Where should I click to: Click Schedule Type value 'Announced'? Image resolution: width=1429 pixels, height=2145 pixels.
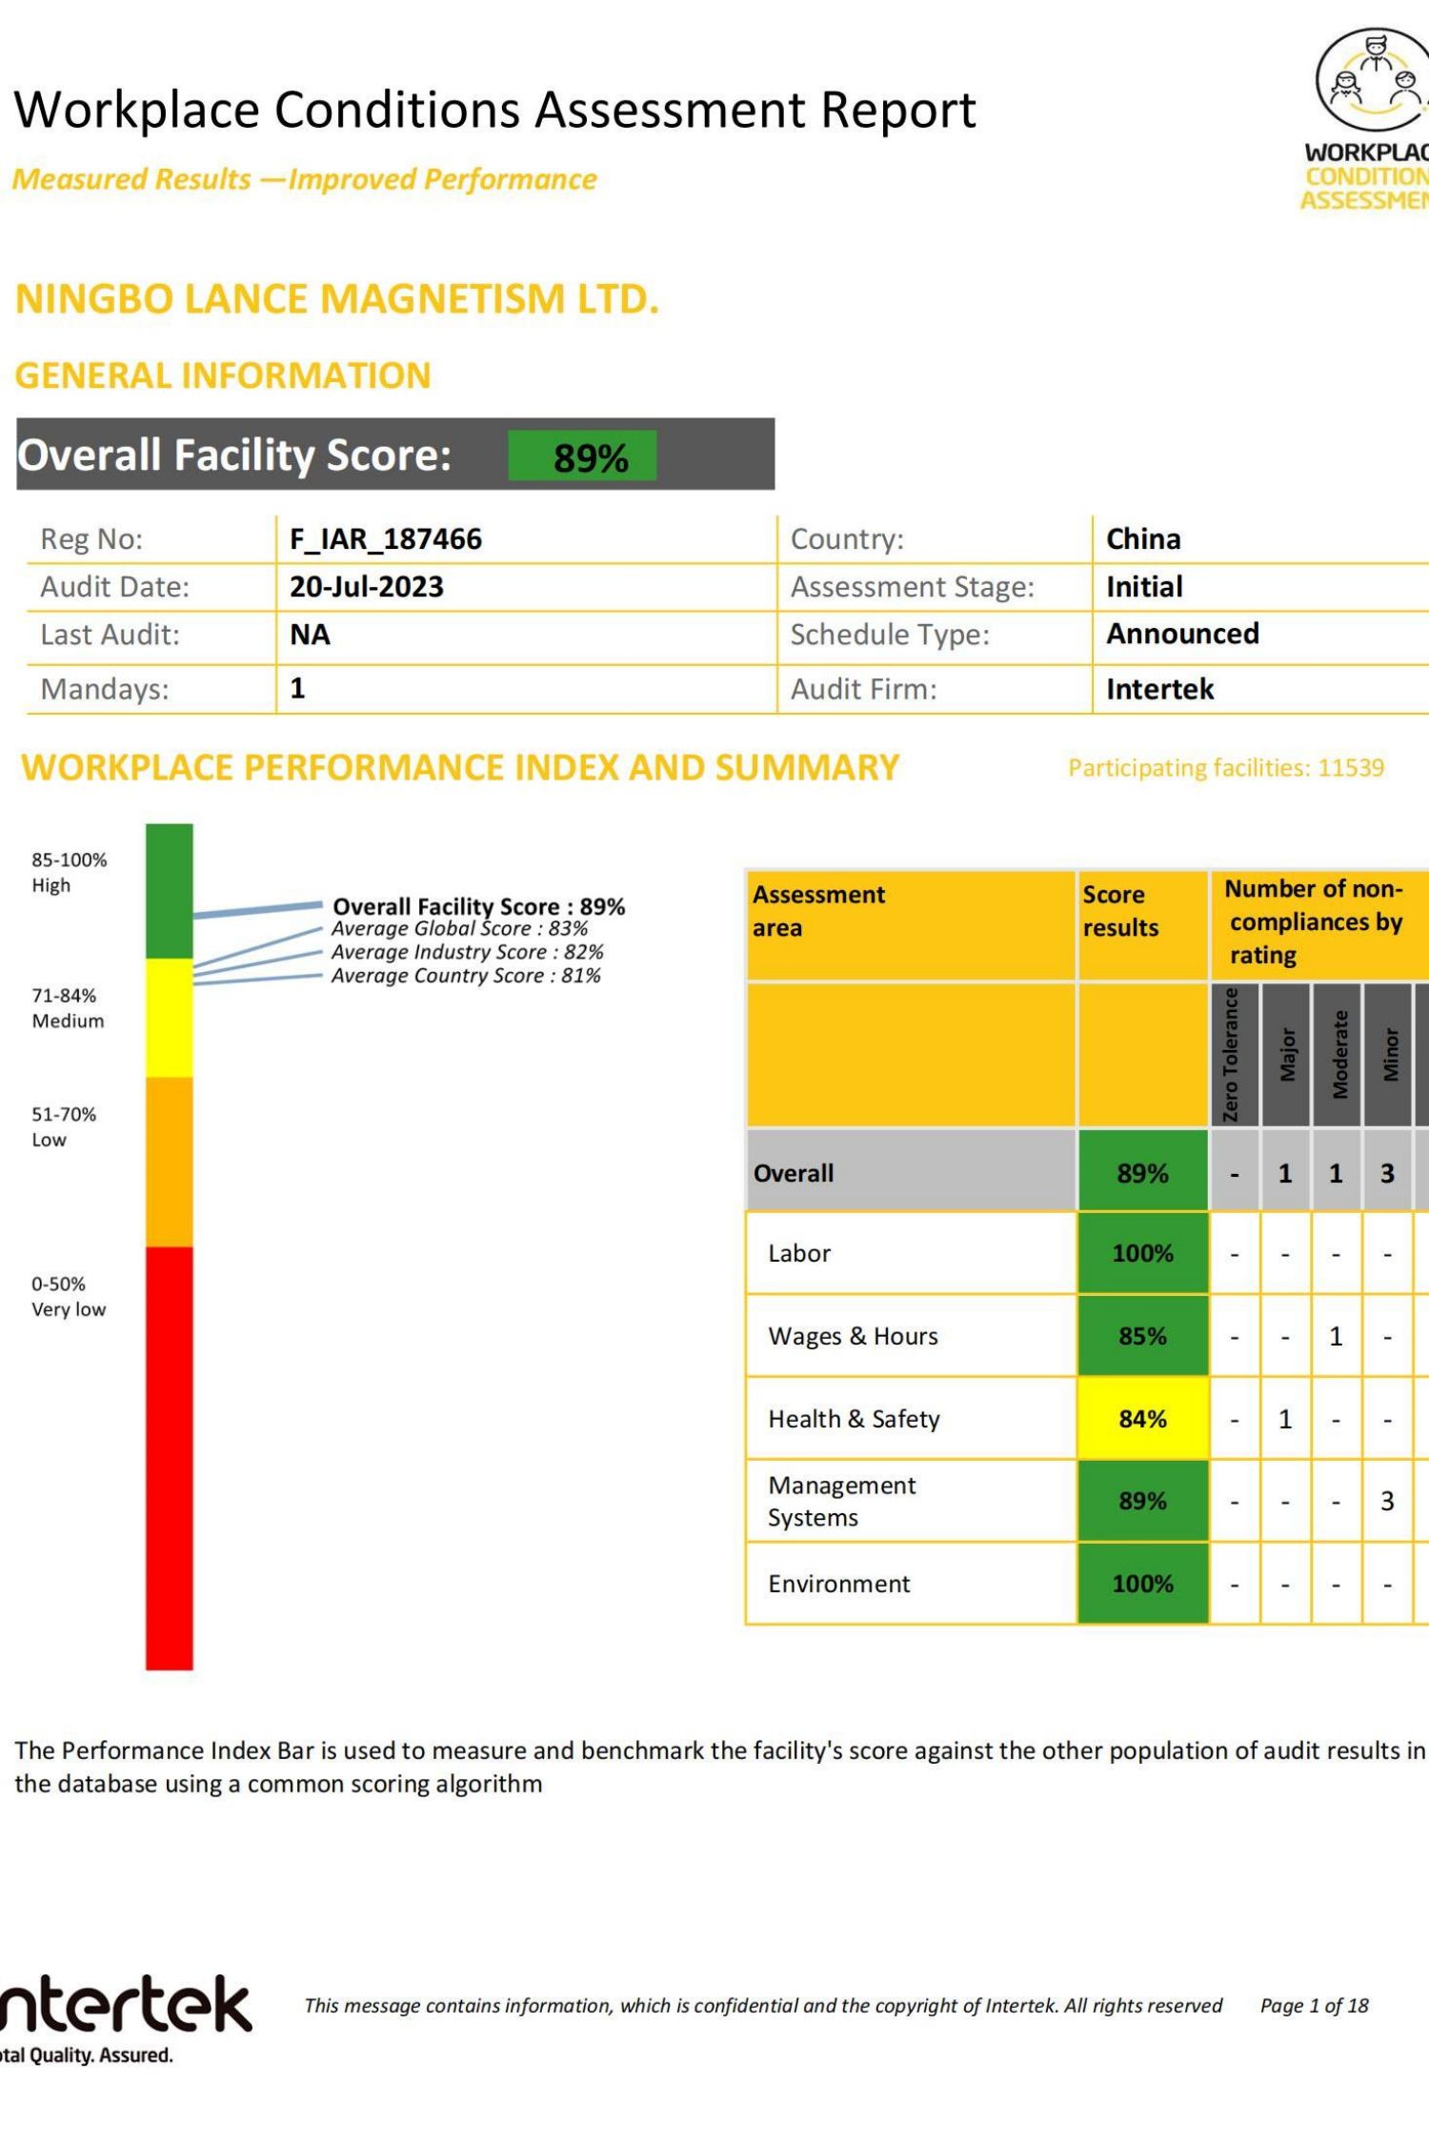1182,634
